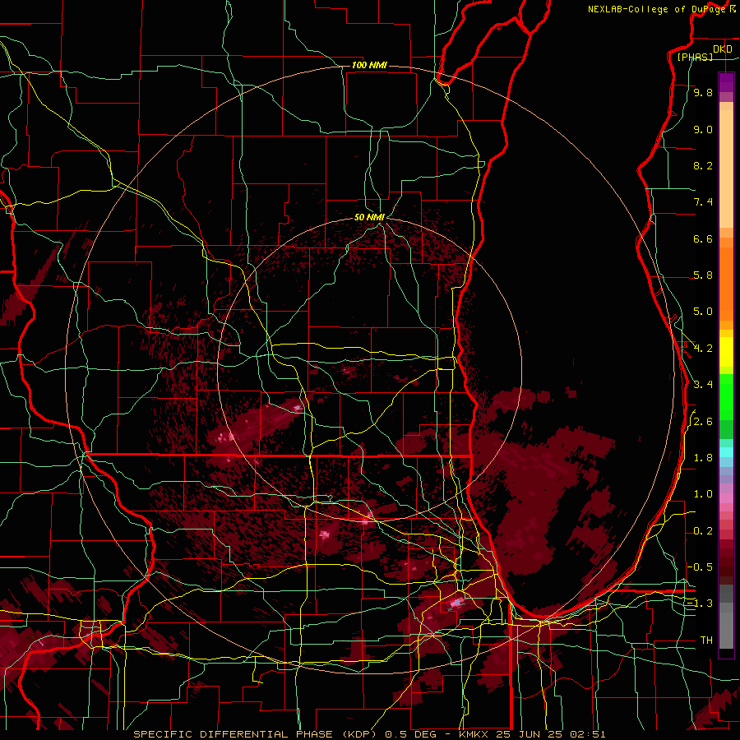740x740 pixels.
Task: Click the 2.6 legend value
Action: [703, 422]
